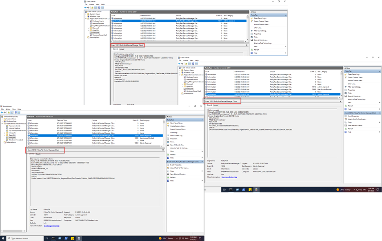
Task: Expand the Copy submenu arrow for Event 10010
Action: coord(202,171)
